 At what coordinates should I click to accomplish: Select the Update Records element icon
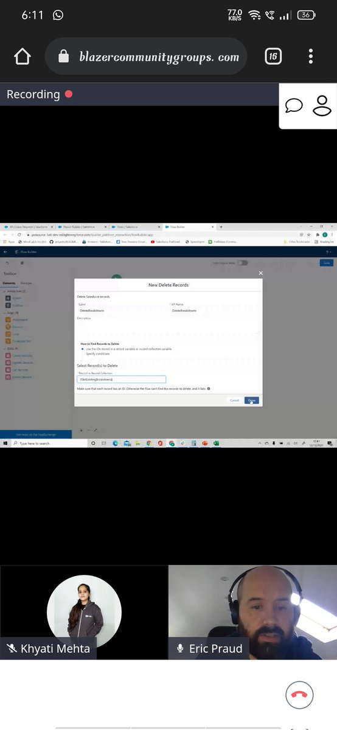pos(8,363)
